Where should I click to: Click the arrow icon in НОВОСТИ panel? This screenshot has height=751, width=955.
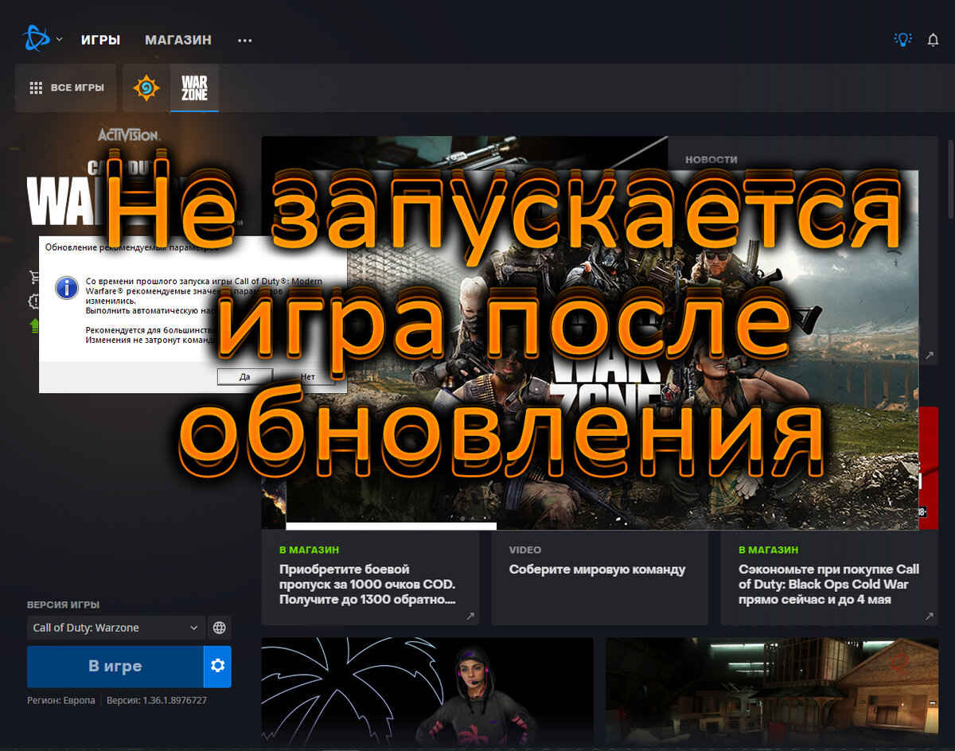(929, 355)
